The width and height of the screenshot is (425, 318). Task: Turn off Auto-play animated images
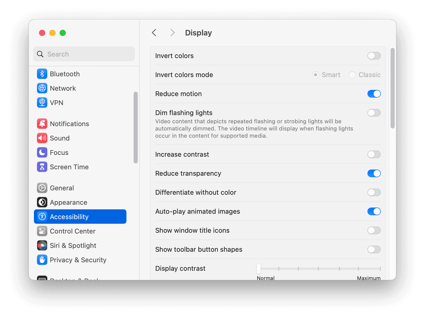(374, 211)
